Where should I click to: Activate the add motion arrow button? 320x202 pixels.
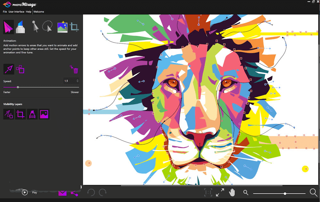tap(9, 69)
